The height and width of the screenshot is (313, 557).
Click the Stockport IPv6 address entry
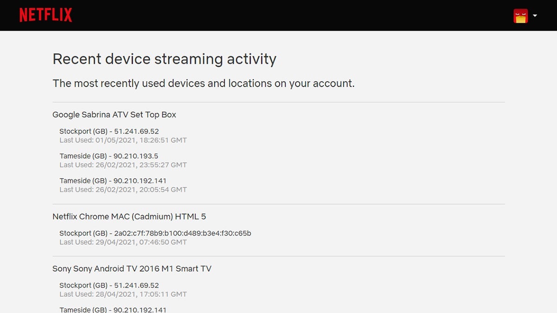coord(155,233)
